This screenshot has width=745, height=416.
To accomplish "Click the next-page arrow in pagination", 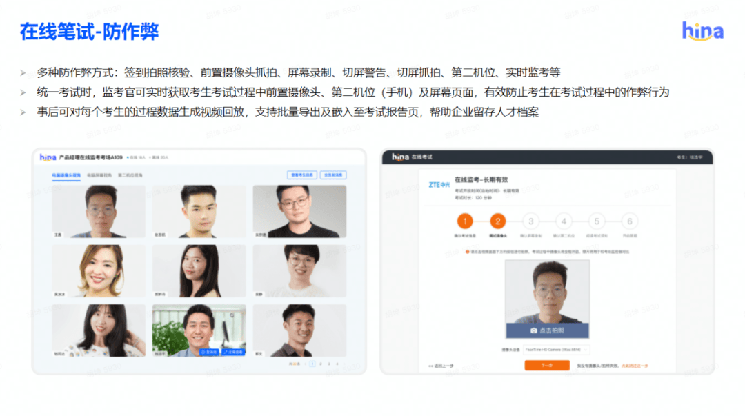I will pyautogui.click(x=345, y=364).
